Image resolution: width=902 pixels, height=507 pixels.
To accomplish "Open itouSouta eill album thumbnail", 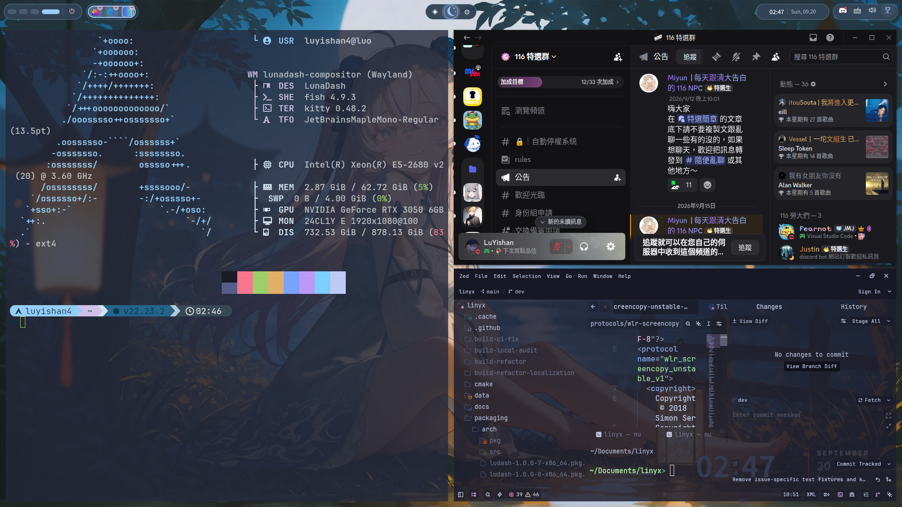I will pyautogui.click(x=877, y=111).
